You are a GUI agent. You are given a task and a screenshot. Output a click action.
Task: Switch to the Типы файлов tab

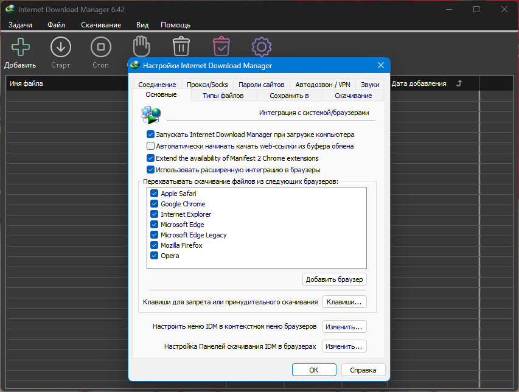(223, 96)
